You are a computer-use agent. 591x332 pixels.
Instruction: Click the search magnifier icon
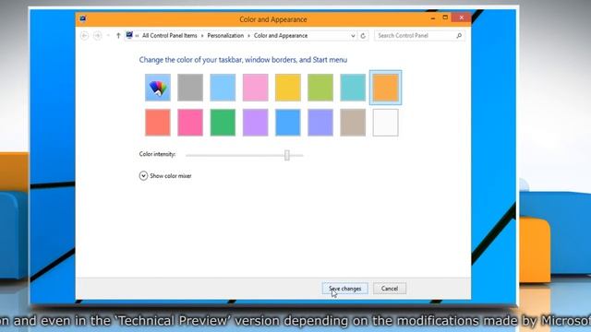[459, 35]
